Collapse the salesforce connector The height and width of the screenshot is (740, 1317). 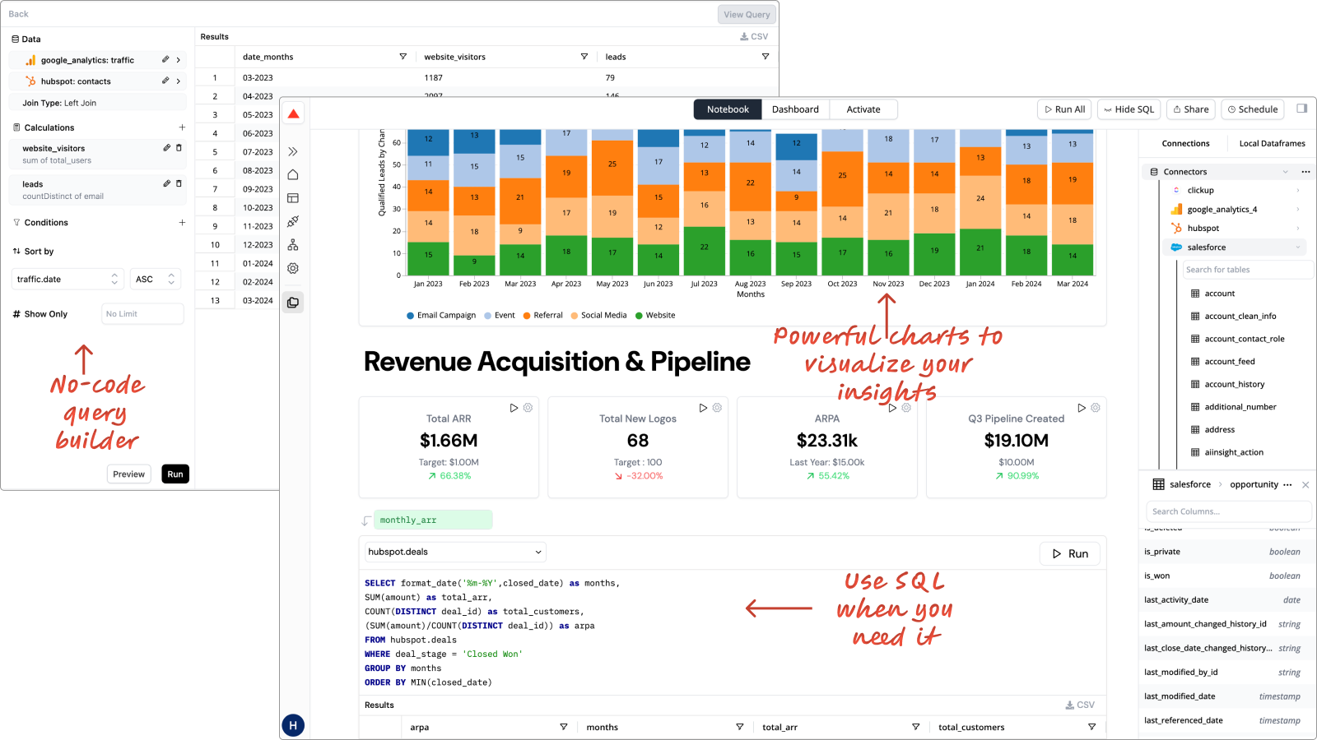click(1298, 247)
